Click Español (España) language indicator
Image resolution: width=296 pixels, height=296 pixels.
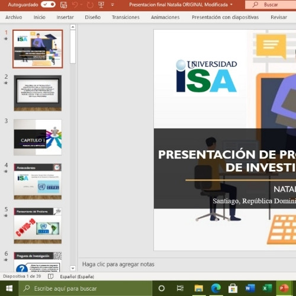(x=77, y=276)
